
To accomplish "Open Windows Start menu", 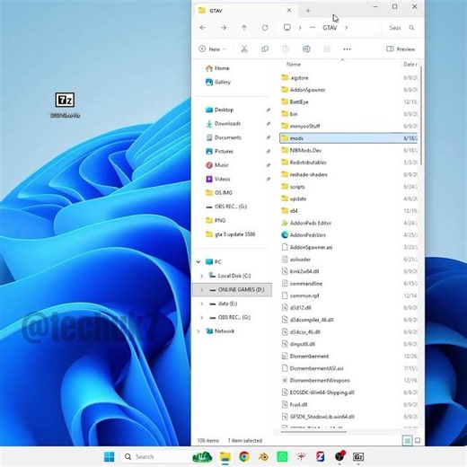I will point(109,457).
